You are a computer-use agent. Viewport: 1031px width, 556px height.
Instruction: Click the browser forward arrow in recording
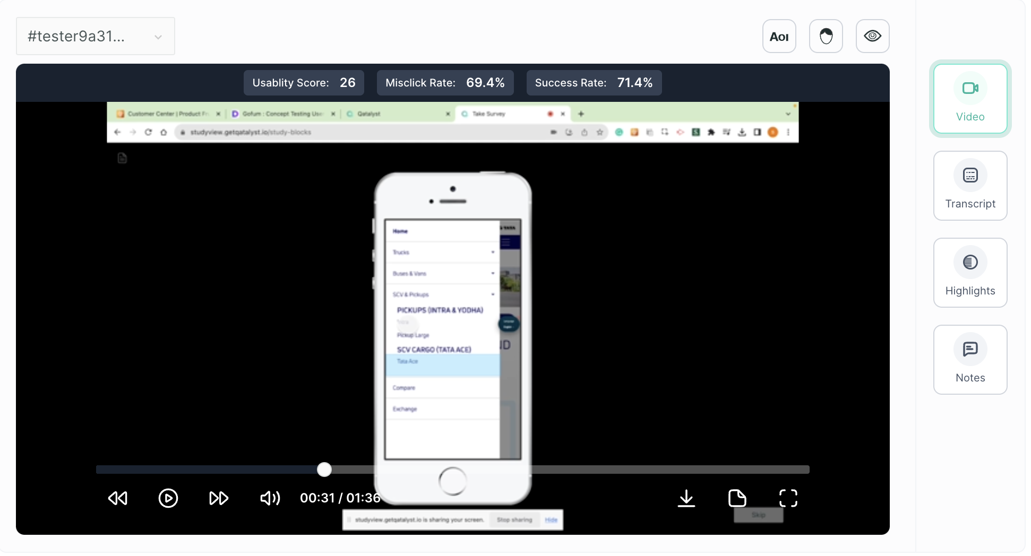coord(133,132)
